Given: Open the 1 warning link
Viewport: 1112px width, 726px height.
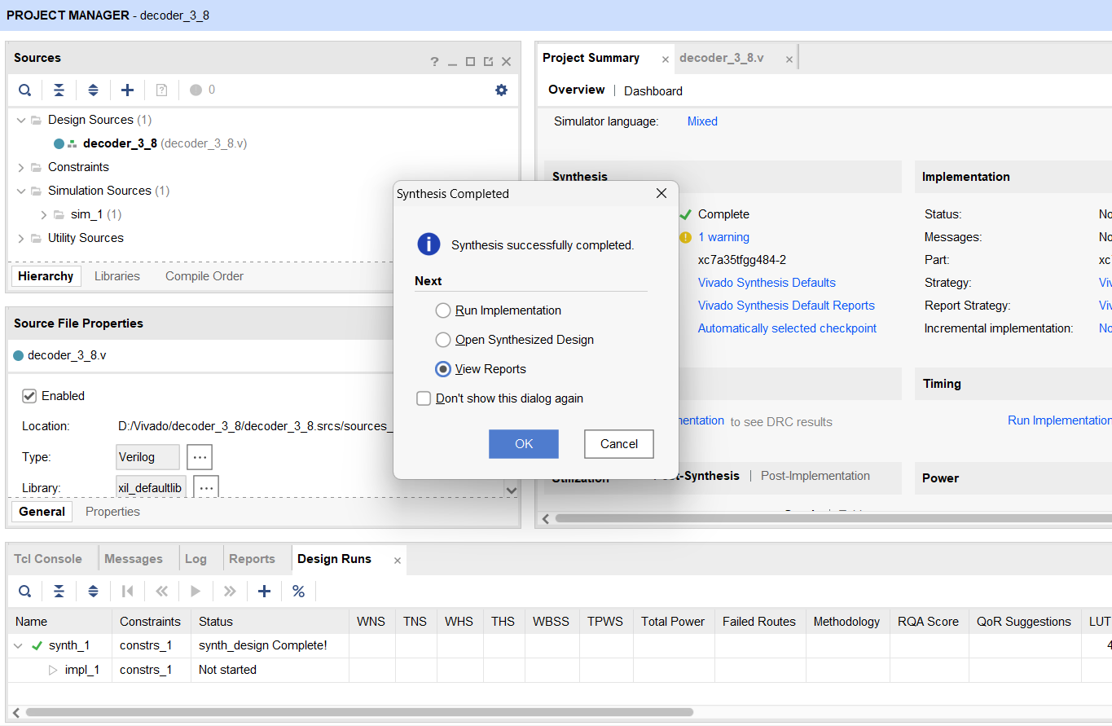Looking at the screenshot, I should [x=723, y=237].
